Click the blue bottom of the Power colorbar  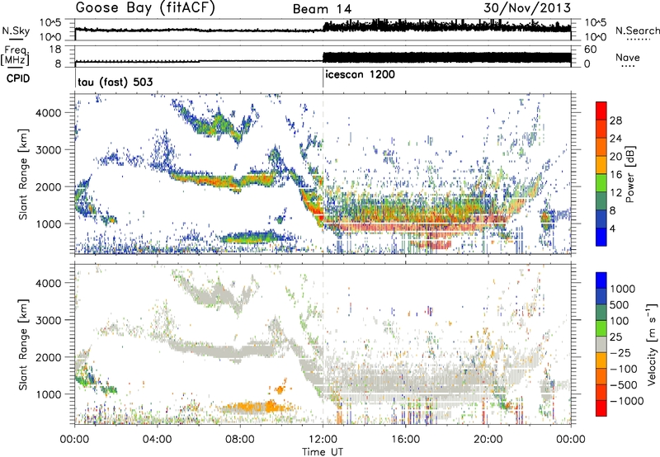pyautogui.click(x=601, y=237)
